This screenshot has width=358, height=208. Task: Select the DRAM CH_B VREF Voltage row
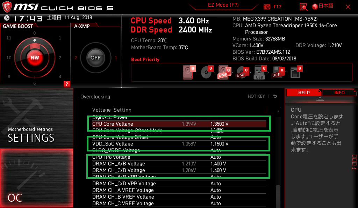[x=179, y=197]
